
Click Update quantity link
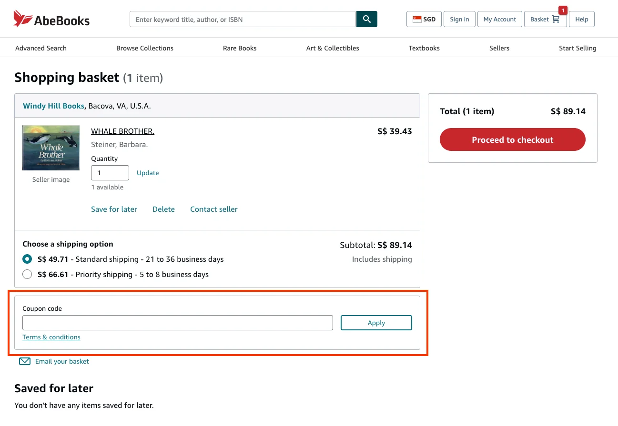[148, 173]
